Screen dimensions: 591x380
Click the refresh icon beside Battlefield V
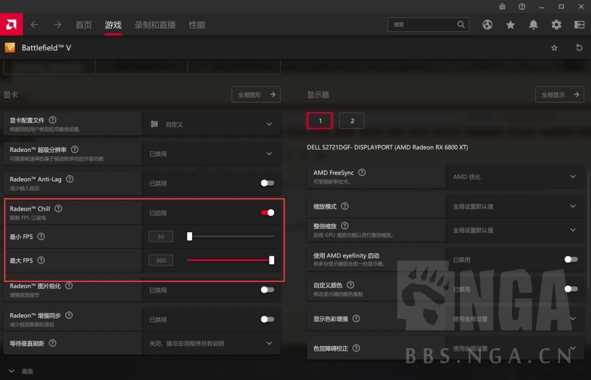click(579, 47)
